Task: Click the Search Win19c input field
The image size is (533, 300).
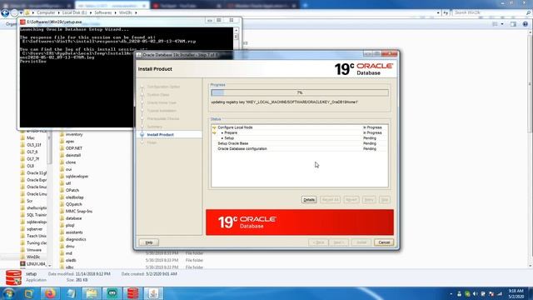Action: click(x=490, y=12)
